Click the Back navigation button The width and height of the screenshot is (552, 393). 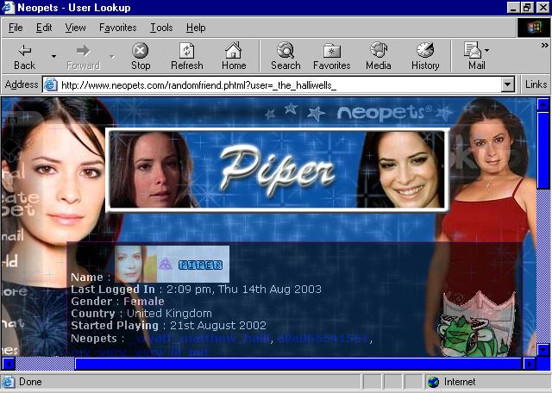pyautogui.click(x=25, y=56)
